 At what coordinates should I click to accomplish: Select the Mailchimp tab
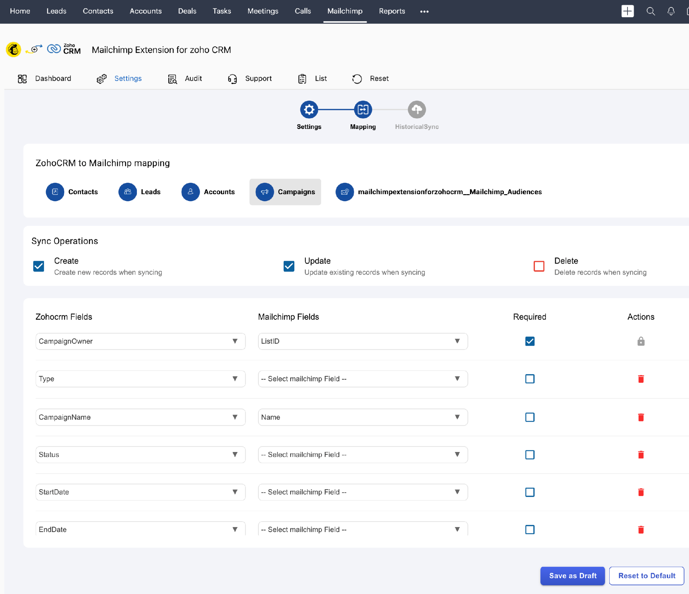[x=345, y=11]
